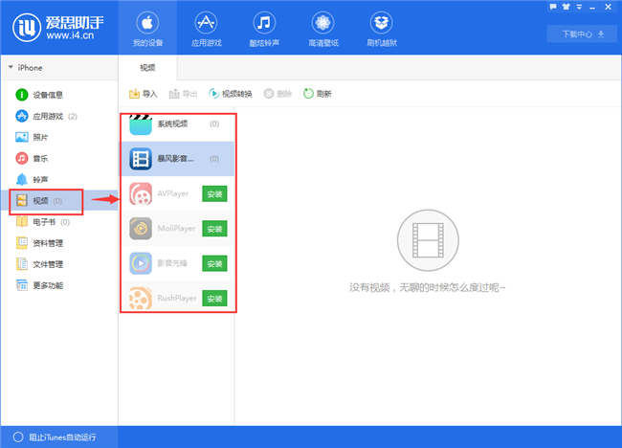Viewport: 622px width, 448px height.
Task: Open the feedback chat icon in title bar
Action: (553, 7)
